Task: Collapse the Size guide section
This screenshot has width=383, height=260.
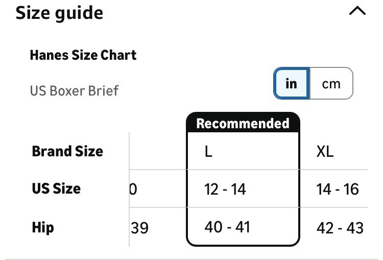Action: point(357,12)
